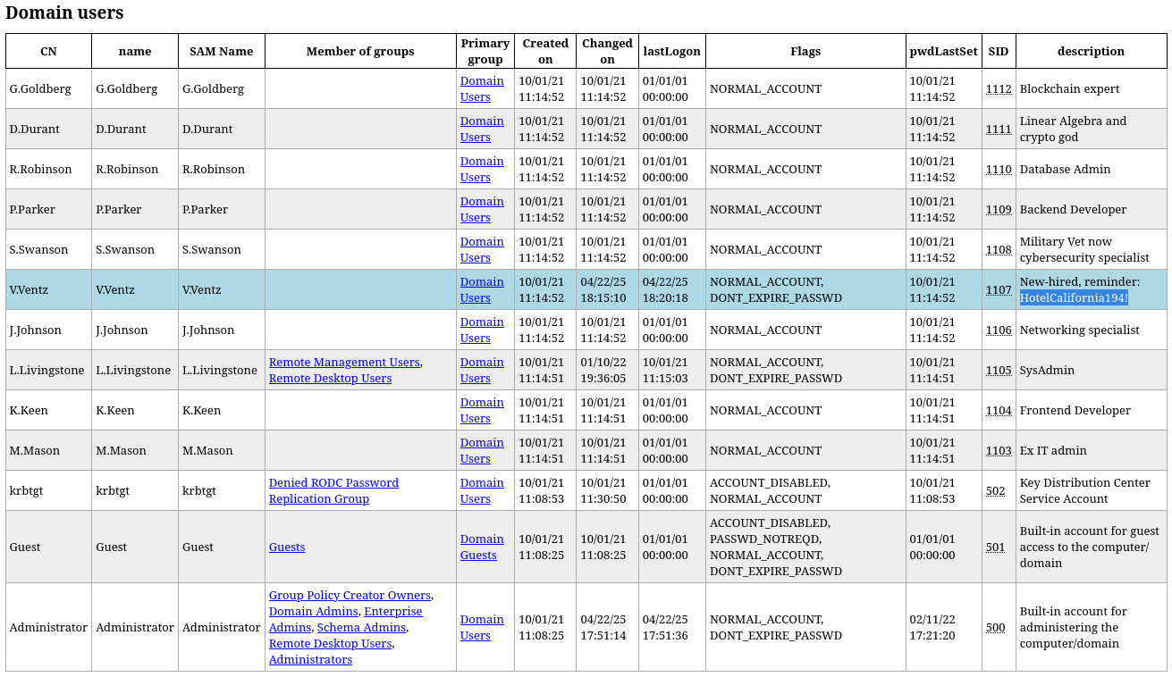This screenshot has width=1172, height=677.
Task: Click Guest in the name column
Action: [x=112, y=547]
